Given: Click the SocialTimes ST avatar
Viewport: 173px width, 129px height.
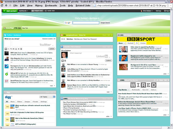Looking at the screenshot, I should pyautogui.click(x=6, y=81).
